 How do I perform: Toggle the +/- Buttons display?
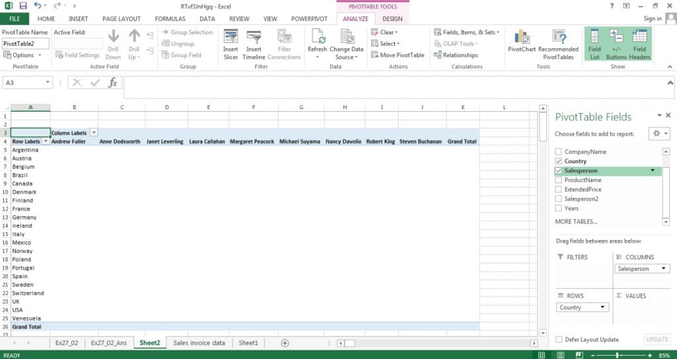pyautogui.click(x=616, y=45)
